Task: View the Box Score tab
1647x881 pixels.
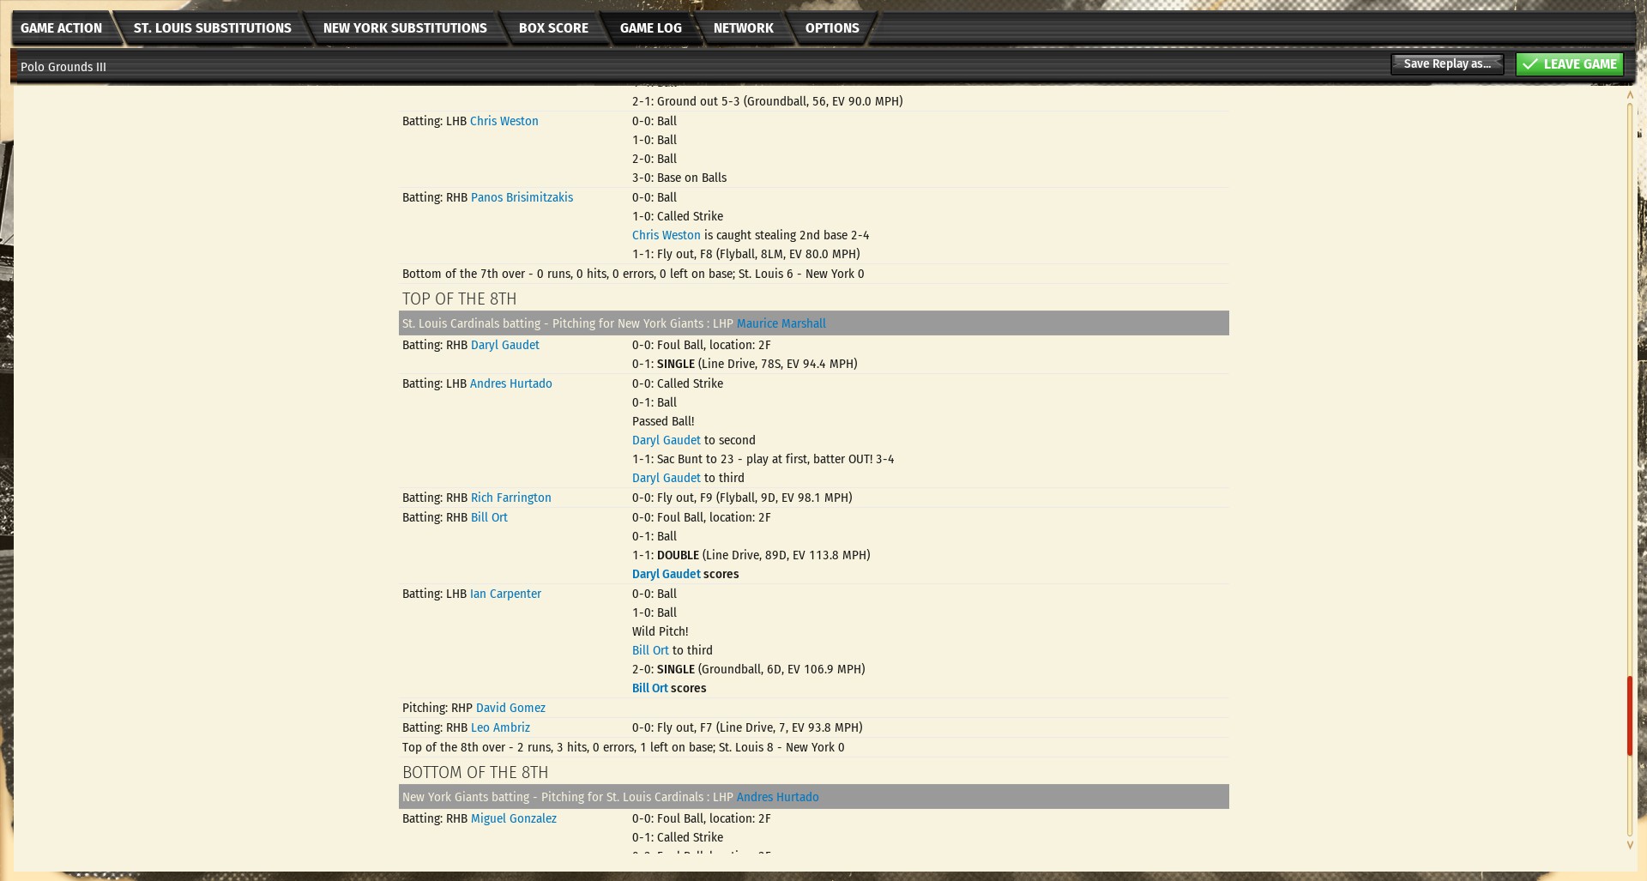Action: 553,28
